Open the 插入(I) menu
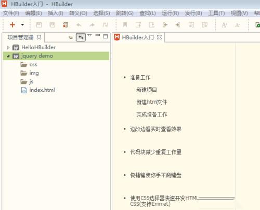 pyautogui.click(x=56, y=13)
